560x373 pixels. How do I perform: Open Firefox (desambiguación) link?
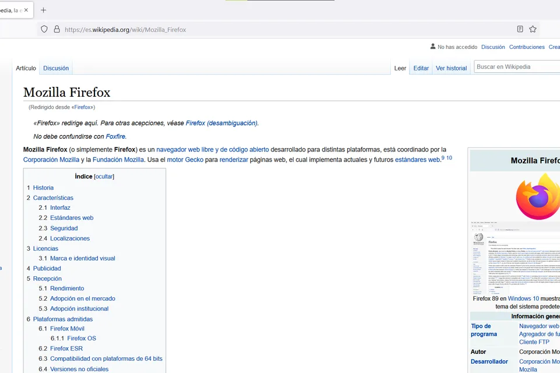pos(222,123)
